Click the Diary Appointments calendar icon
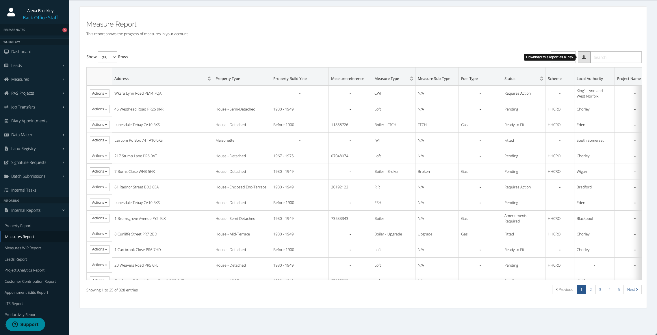This screenshot has height=335, width=657. click(x=6, y=121)
